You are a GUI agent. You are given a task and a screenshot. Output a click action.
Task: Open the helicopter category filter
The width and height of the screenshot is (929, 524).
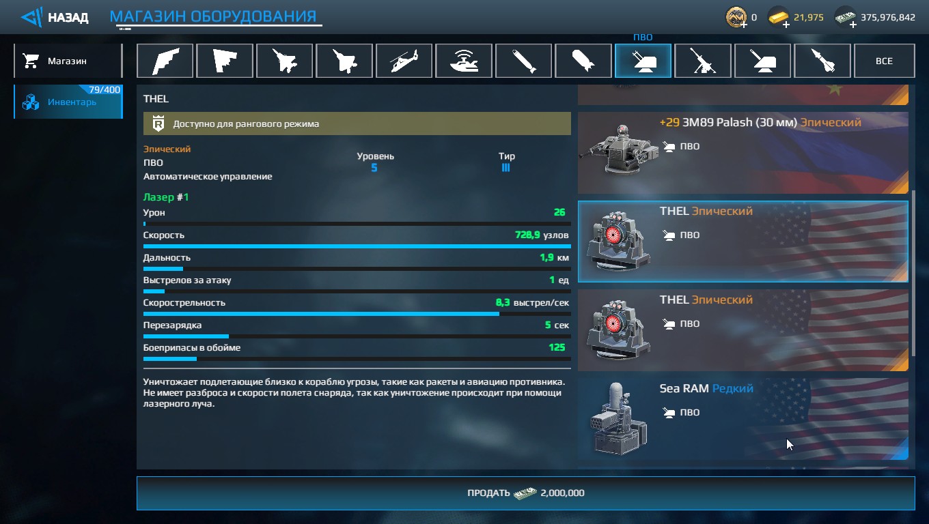point(404,61)
